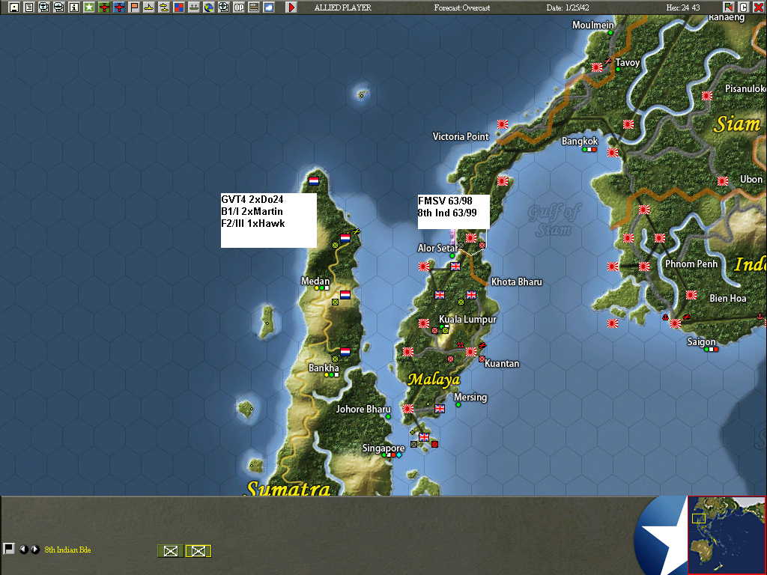Click the Kuantan base label

click(502, 363)
